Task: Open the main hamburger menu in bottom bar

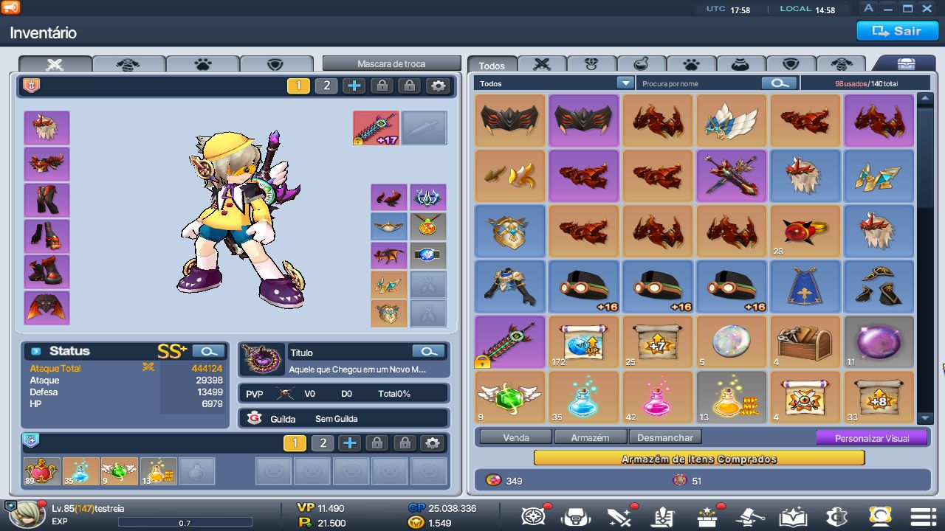Action: (x=923, y=516)
